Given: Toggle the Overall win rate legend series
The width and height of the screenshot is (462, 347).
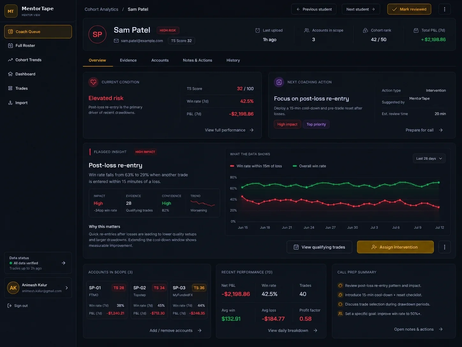Looking at the screenshot, I should click(309, 166).
